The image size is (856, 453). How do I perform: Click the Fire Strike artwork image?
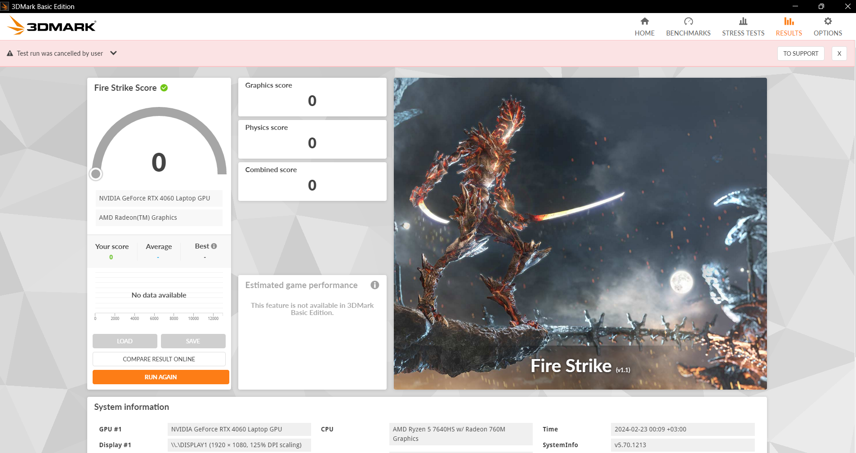click(x=580, y=233)
